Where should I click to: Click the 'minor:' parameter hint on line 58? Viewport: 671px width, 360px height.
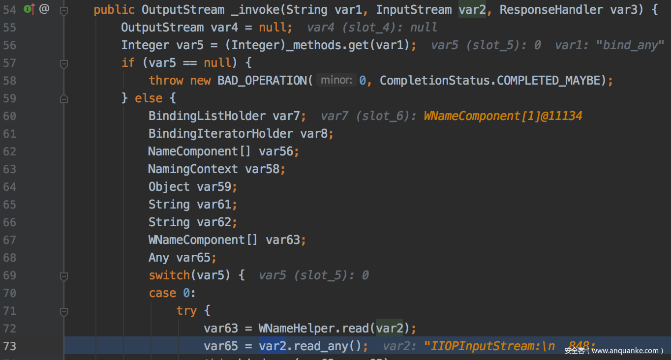click(x=336, y=80)
